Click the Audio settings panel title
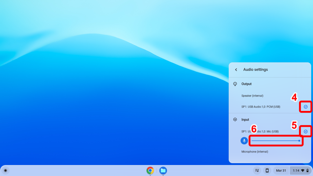Viewport: 313px width, 176px height. point(256,70)
